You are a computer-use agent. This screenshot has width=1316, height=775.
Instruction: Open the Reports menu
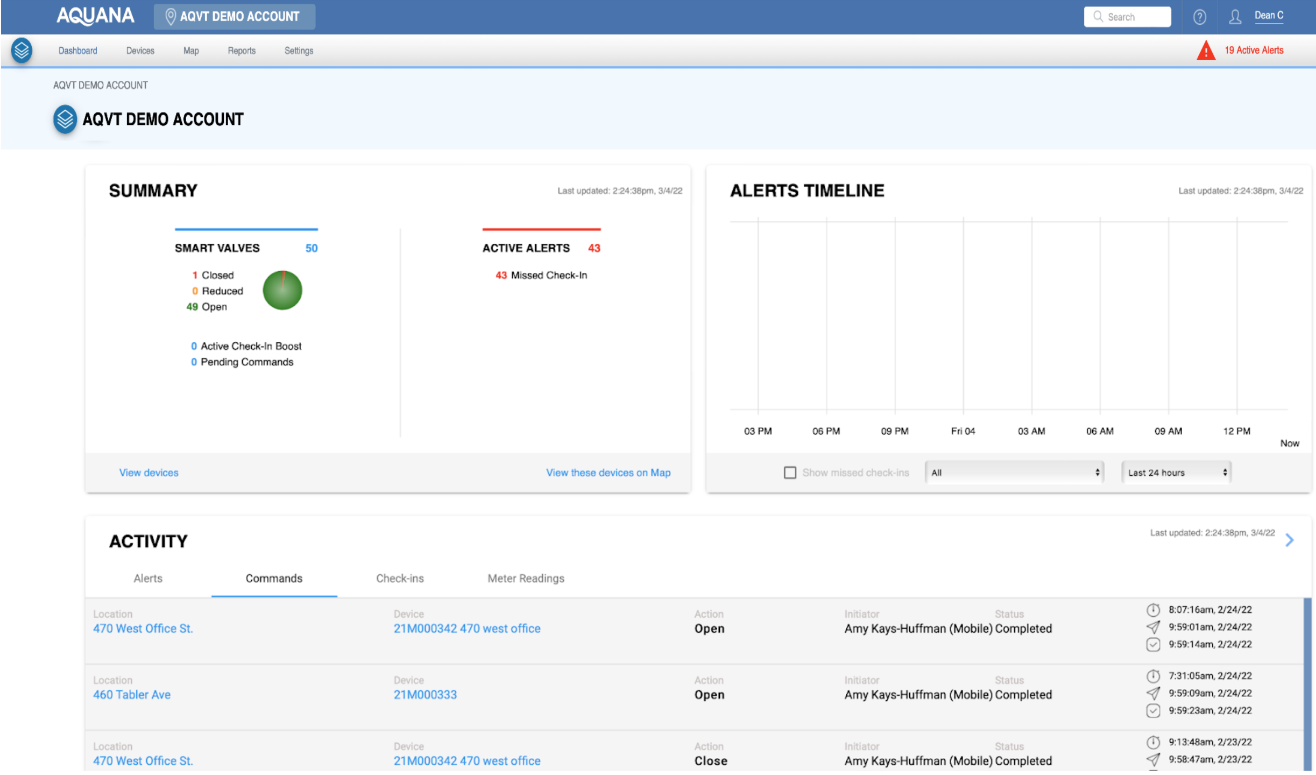242,51
